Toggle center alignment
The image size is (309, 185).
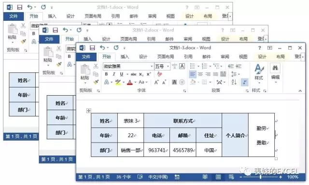(200, 74)
